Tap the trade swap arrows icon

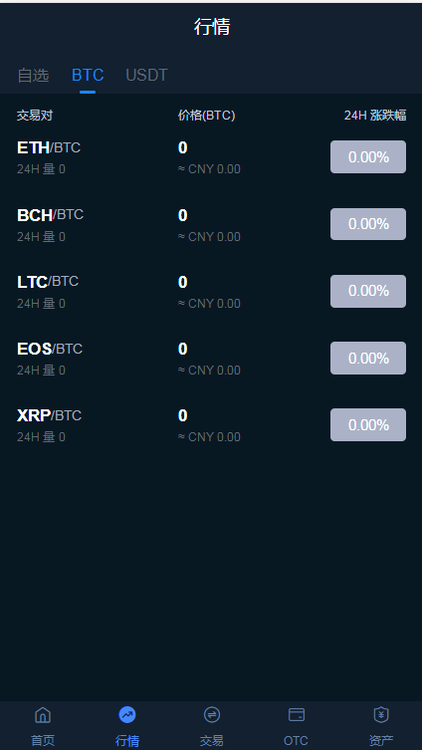211,715
